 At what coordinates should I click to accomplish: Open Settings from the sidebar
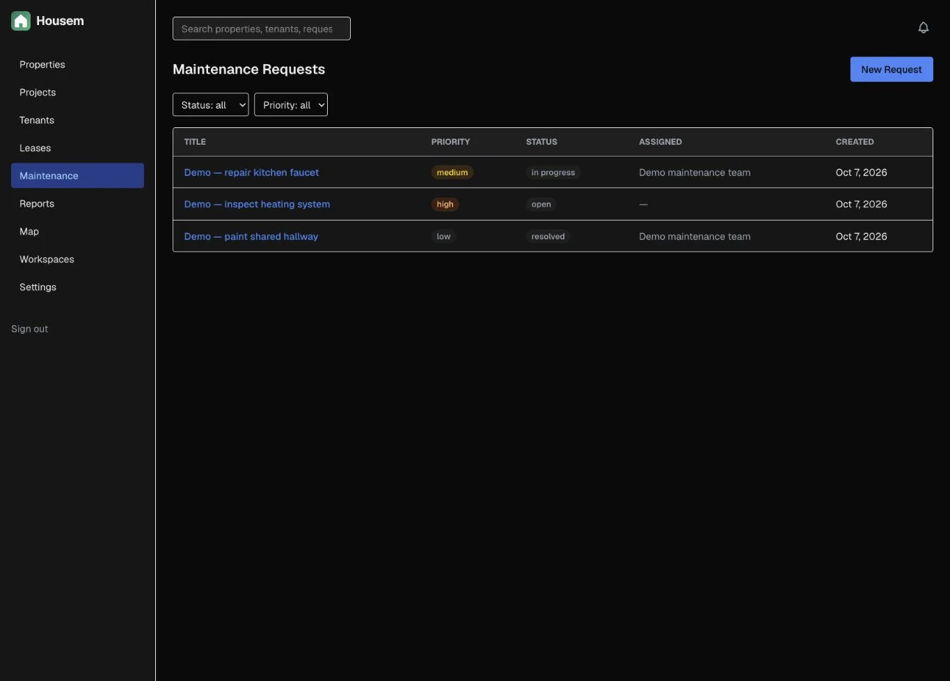(77, 287)
